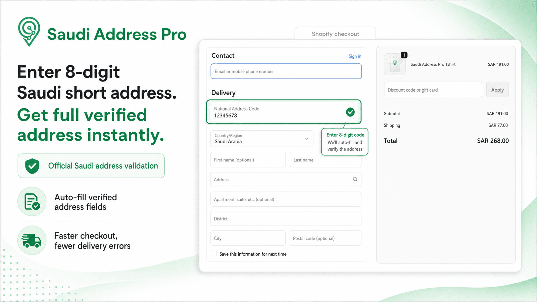Open the Country/Region dropdown
Image resolution: width=537 pixels, height=302 pixels.
262,139
